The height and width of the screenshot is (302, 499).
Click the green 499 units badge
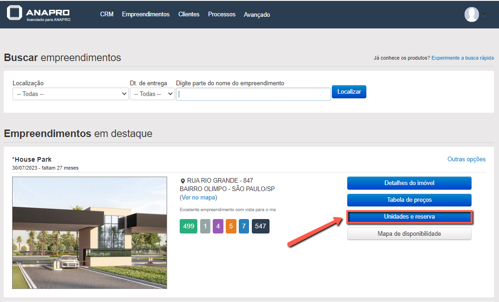pos(189,226)
